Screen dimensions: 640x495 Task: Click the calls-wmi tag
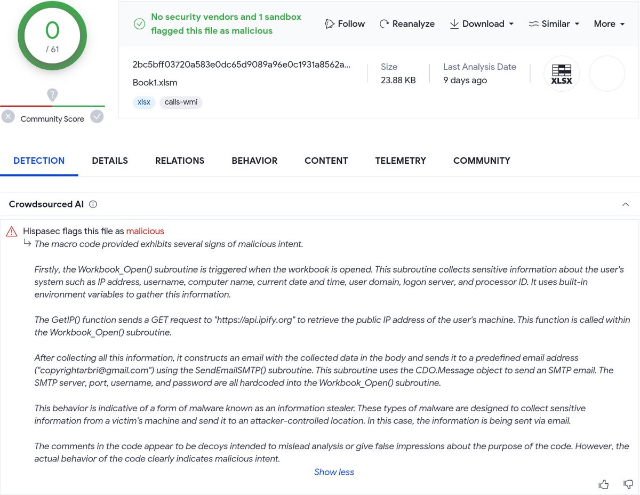[x=181, y=101]
